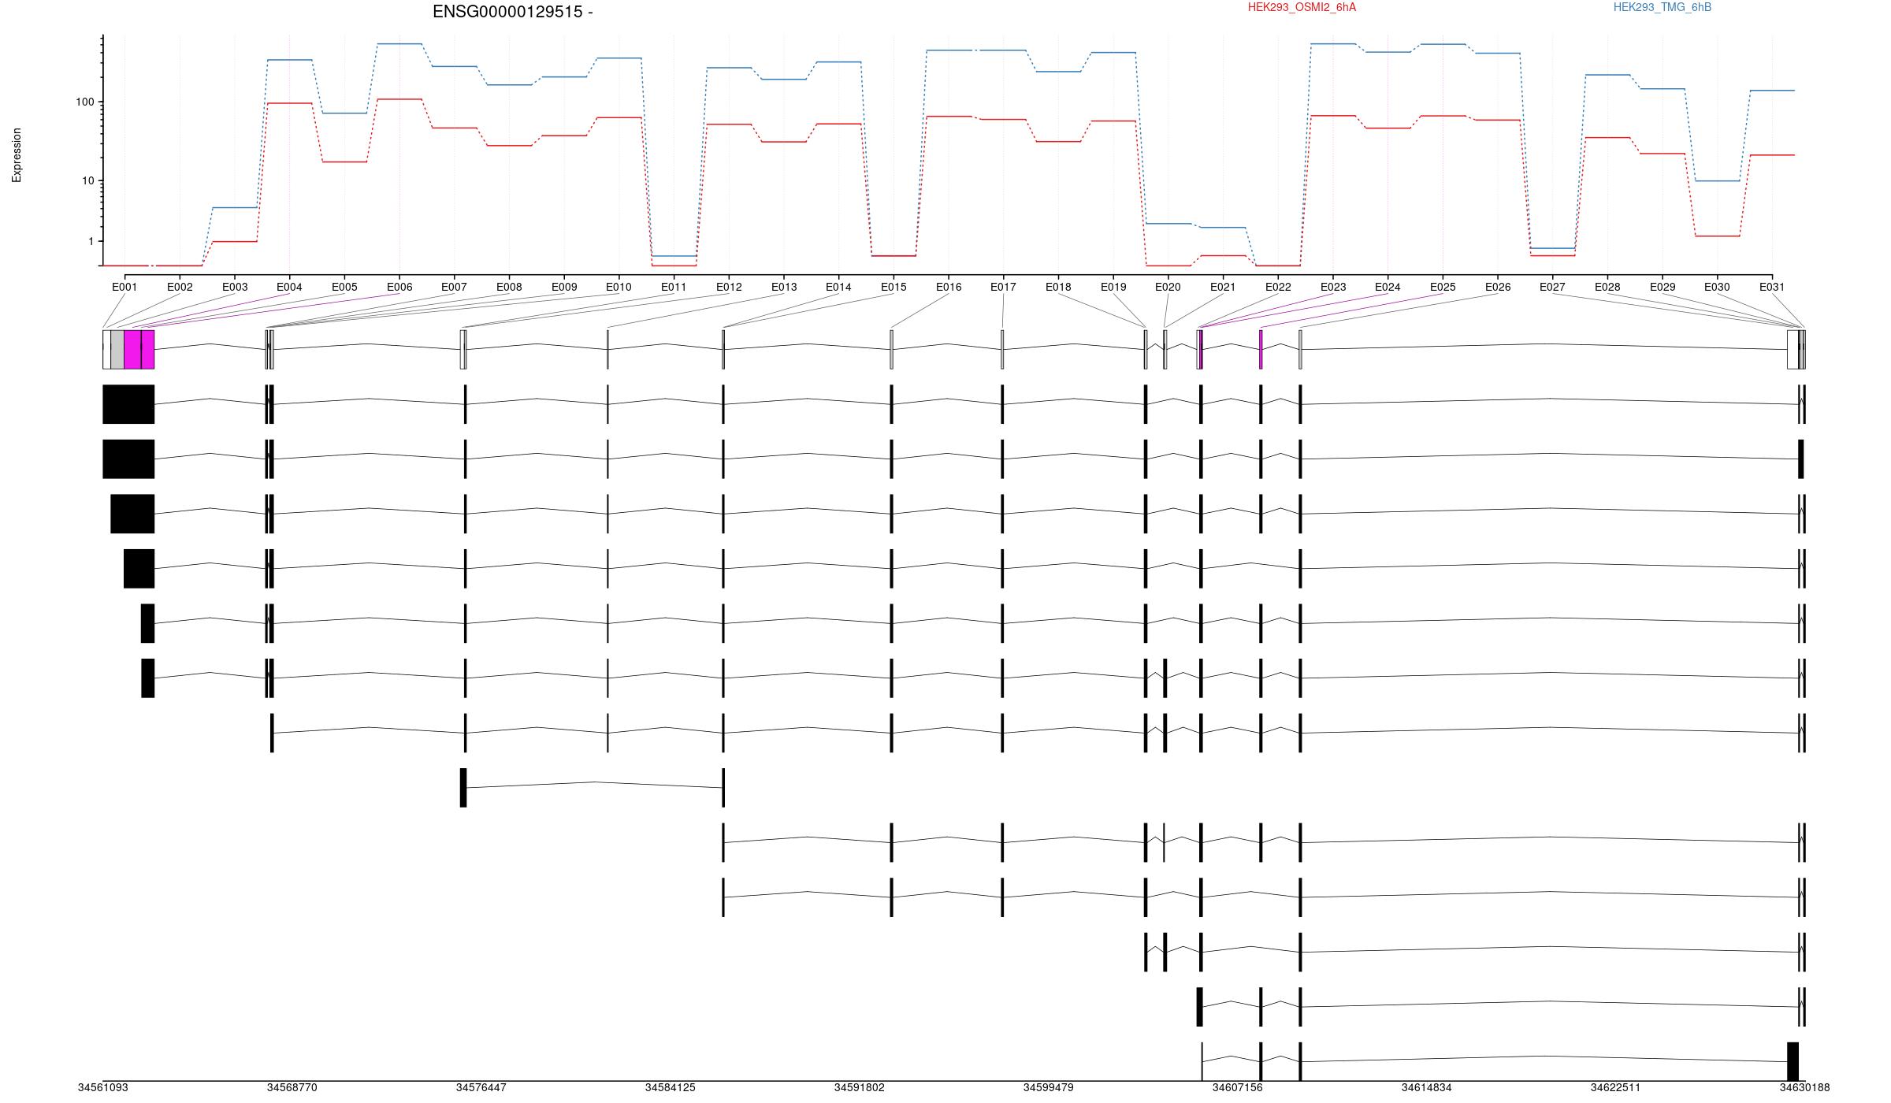Click the Expression y-axis label
Screen dimensions: 1891x1103
(x=17, y=155)
